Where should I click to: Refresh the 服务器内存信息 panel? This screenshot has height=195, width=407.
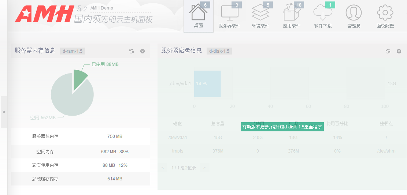pos(132,51)
